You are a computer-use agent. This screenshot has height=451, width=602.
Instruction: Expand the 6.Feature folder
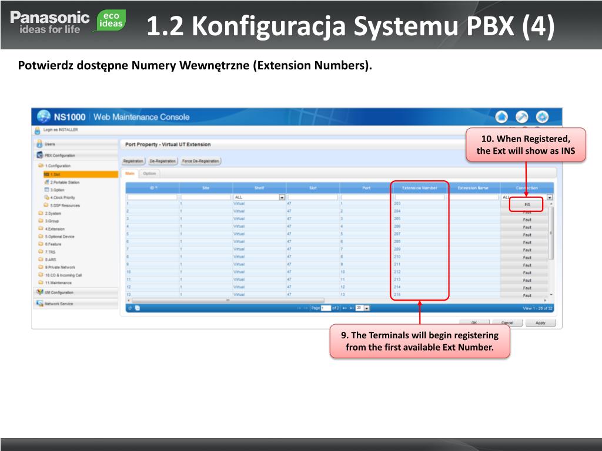[x=41, y=244]
